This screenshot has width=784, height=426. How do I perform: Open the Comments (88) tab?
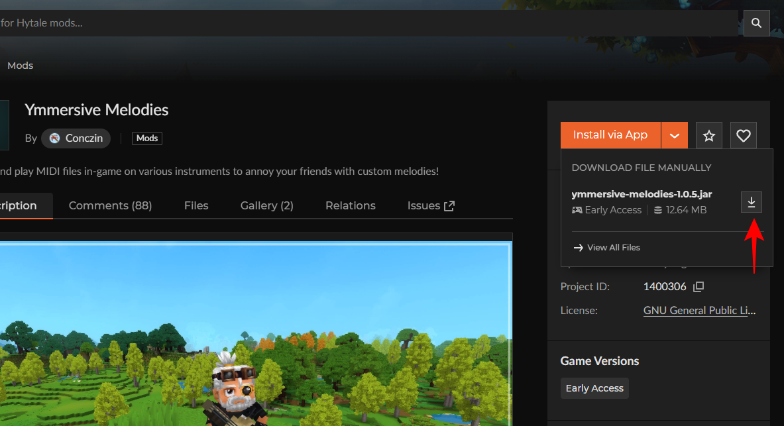[x=110, y=205]
